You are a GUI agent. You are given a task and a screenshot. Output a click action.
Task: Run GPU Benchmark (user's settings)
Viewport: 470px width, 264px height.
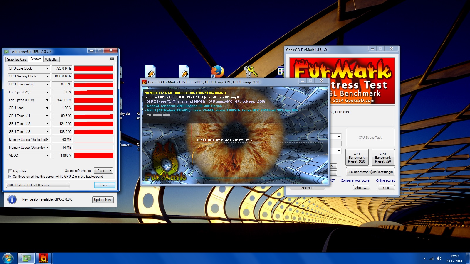click(x=370, y=172)
